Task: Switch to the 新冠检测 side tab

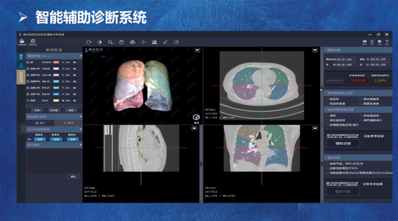Action: pos(21,77)
